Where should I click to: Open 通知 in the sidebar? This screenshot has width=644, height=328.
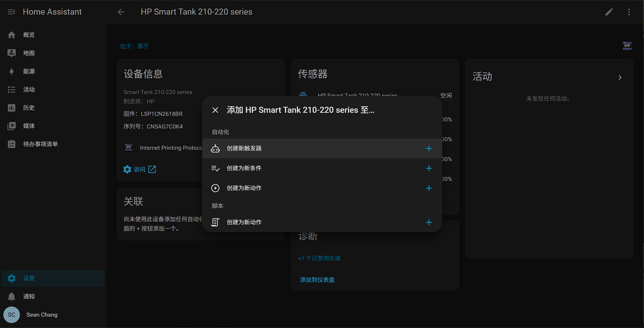pos(53,297)
